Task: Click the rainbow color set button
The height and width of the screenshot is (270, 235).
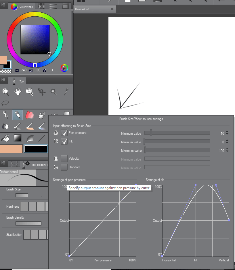Action: point(64,68)
